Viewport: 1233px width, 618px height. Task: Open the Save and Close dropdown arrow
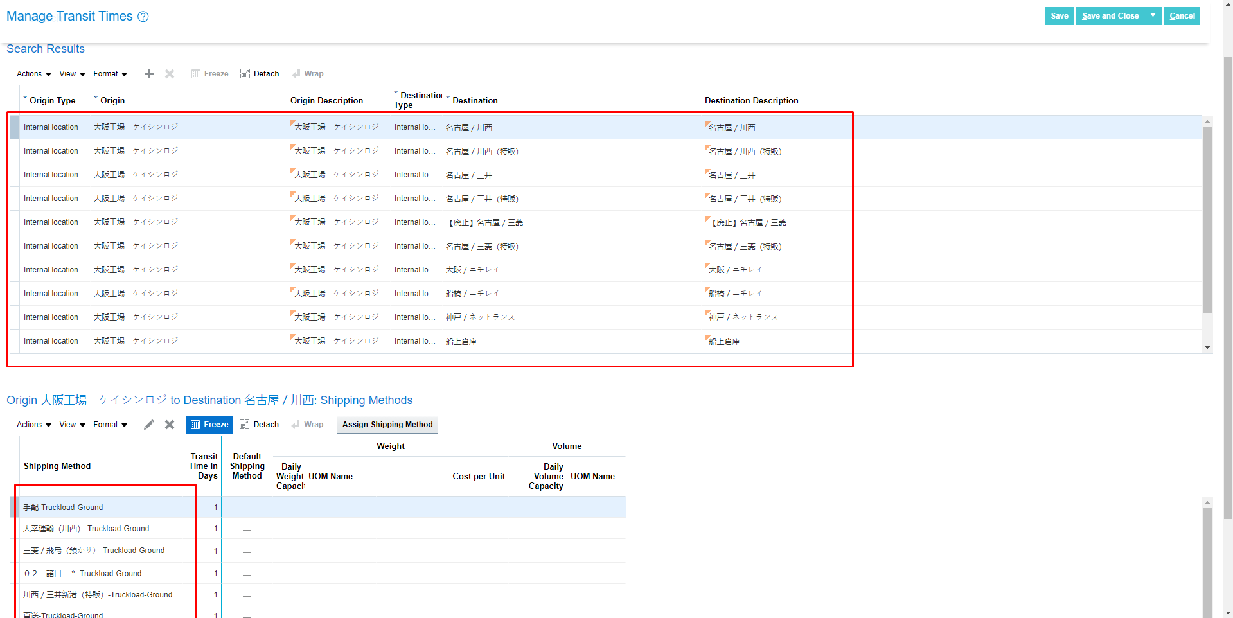pyautogui.click(x=1153, y=15)
